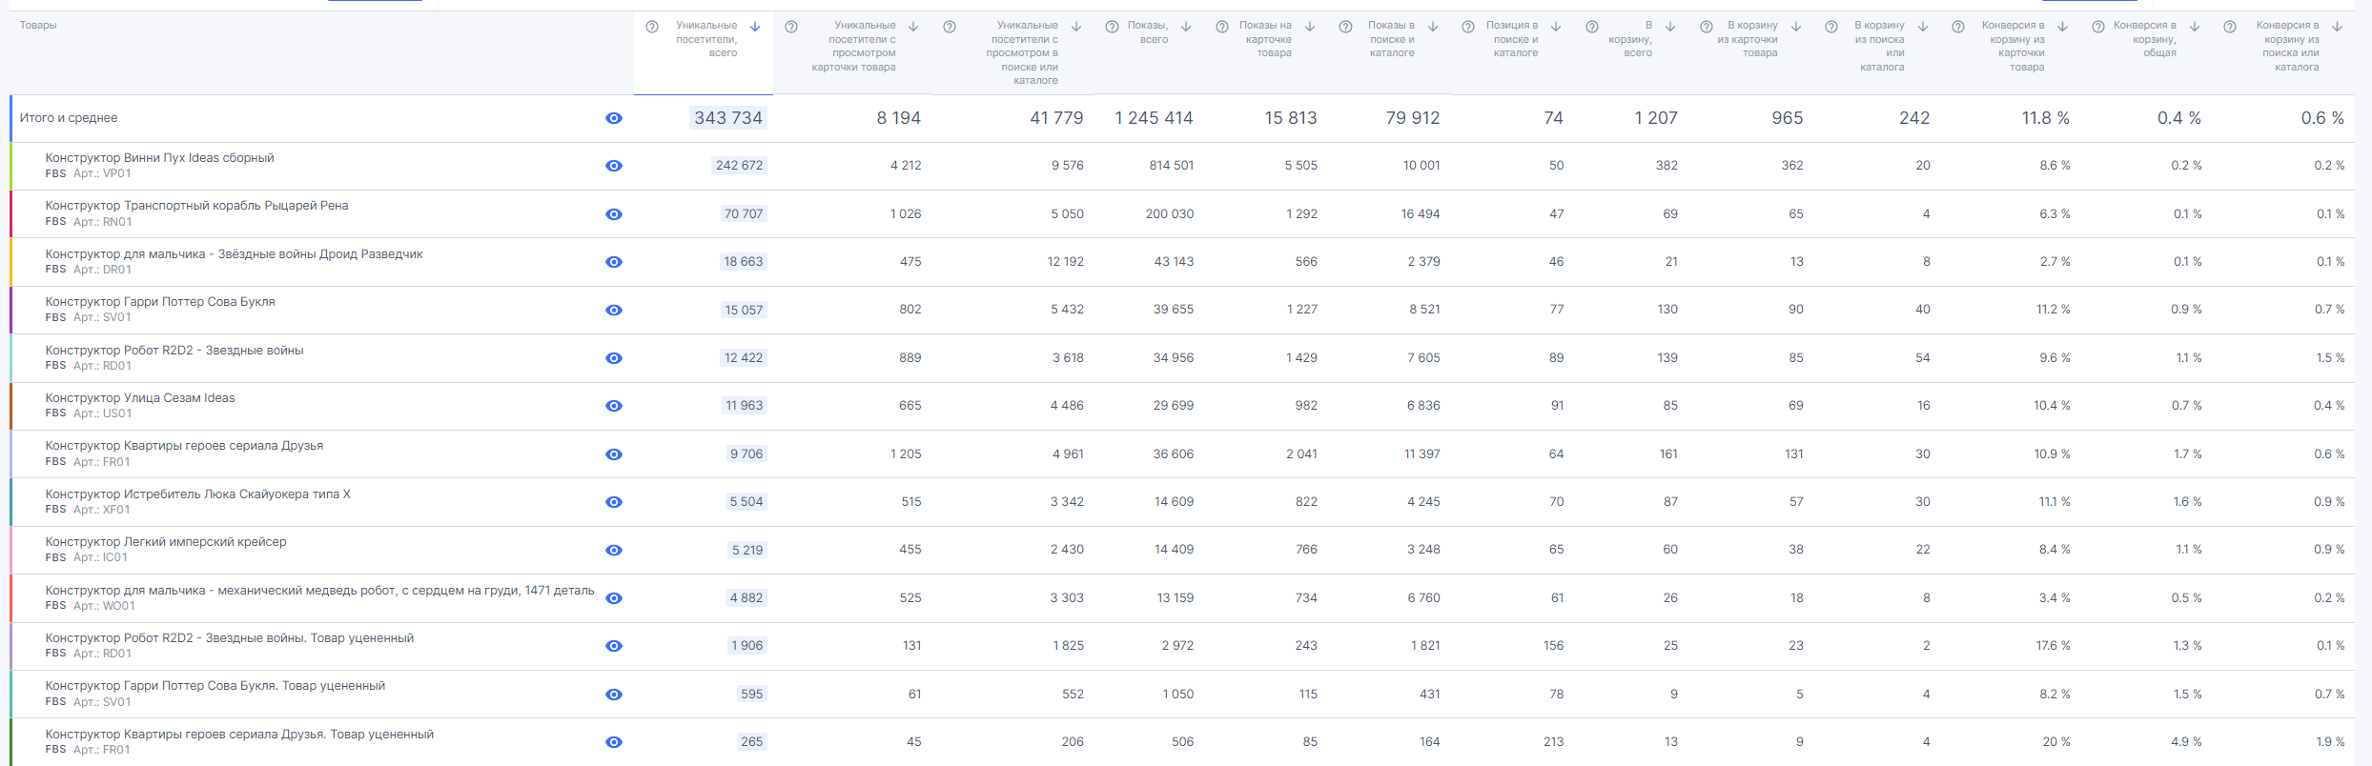Select Товары column header
Viewport: 2372px width, 766px height.
pos(38,25)
